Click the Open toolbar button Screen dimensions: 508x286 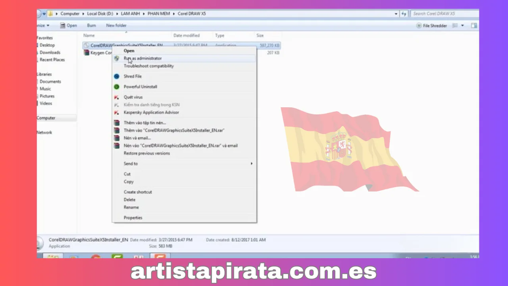point(68,25)
